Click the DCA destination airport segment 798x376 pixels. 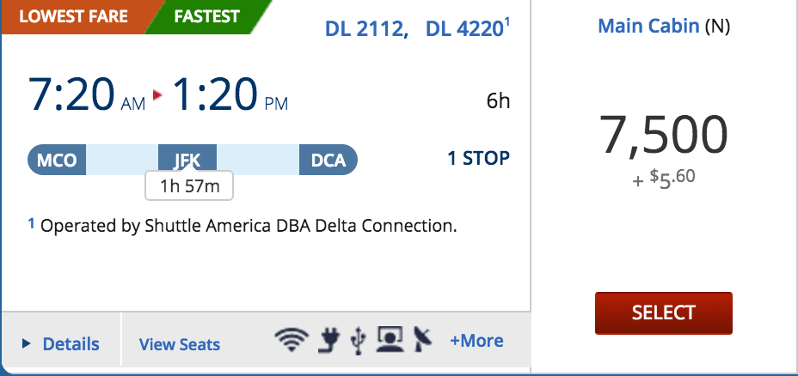[328, 160]
